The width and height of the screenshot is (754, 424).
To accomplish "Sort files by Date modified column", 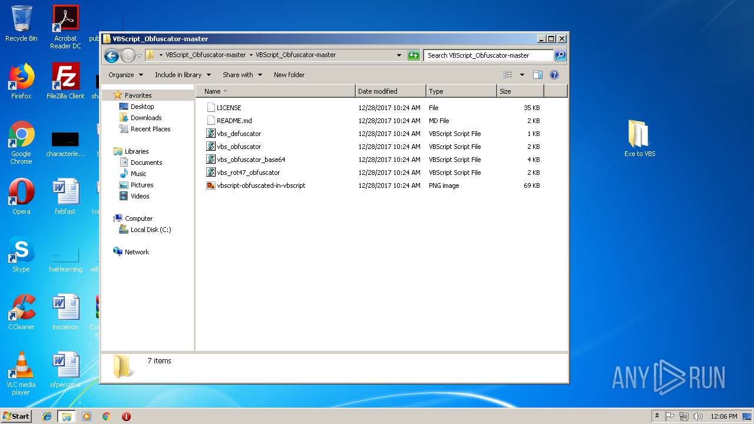I will [x=391, y=91].
